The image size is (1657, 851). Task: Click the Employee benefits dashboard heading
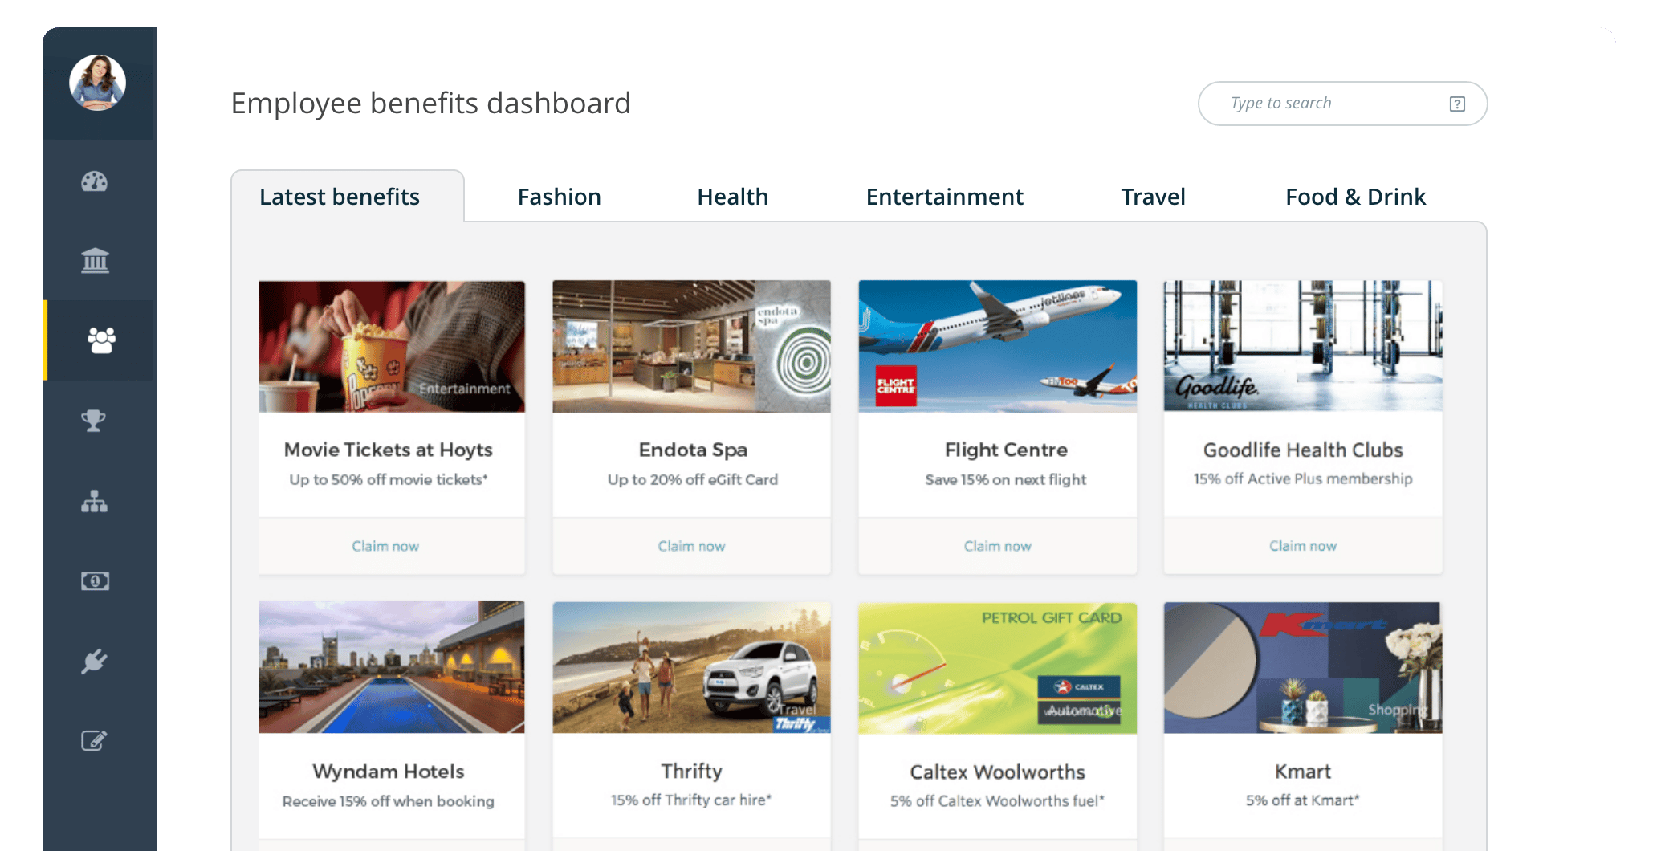click(431, 104)
